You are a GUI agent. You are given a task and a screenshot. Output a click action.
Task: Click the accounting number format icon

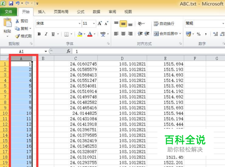[189, 34]
